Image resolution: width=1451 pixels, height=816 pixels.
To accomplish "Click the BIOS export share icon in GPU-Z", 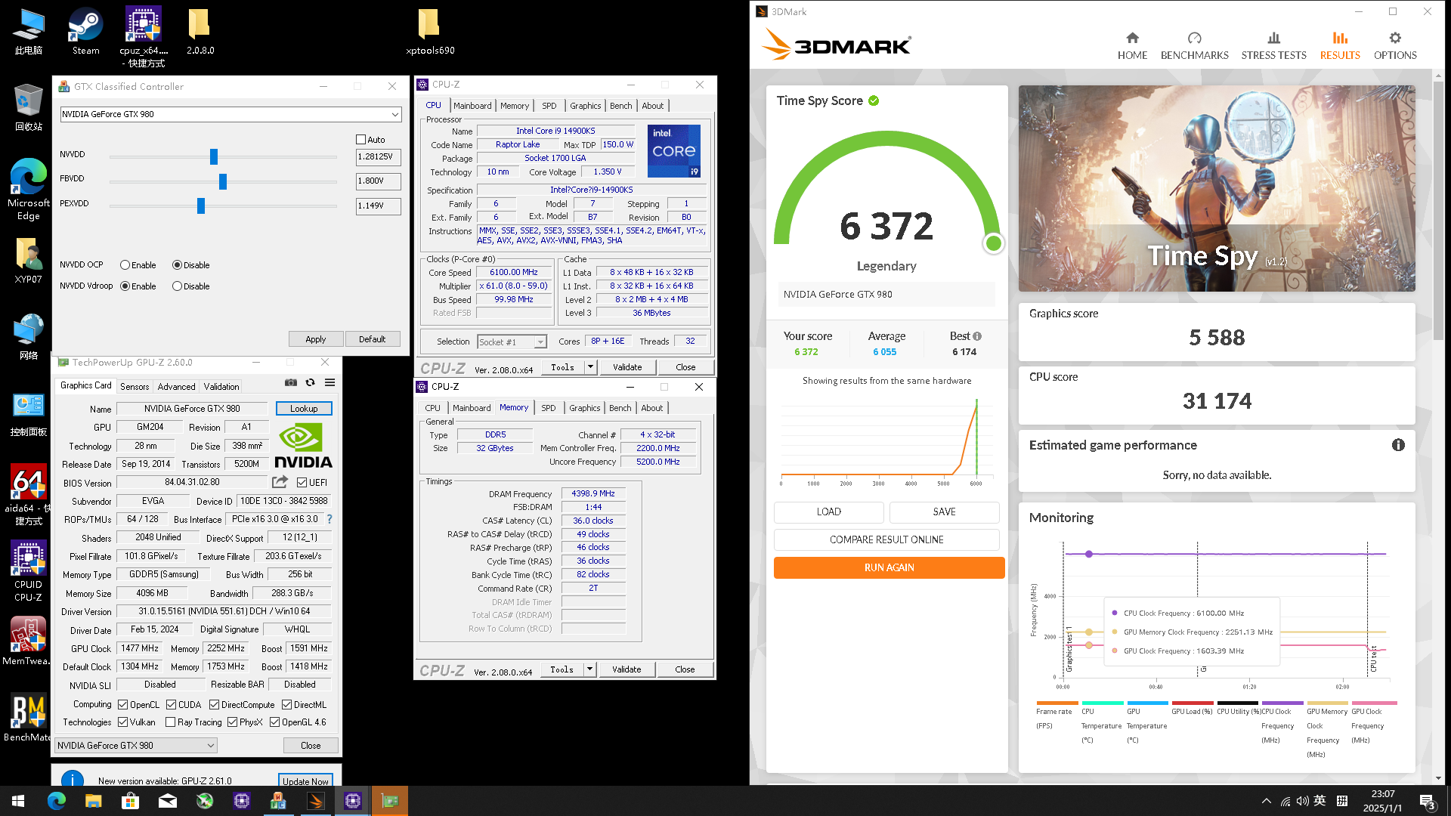I will pos(280,482).
